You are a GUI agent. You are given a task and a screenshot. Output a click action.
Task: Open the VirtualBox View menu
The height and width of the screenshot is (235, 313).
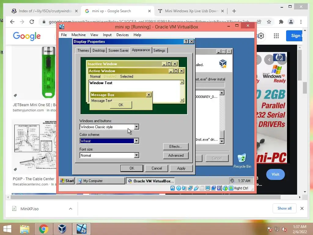(x=94, y=35)
